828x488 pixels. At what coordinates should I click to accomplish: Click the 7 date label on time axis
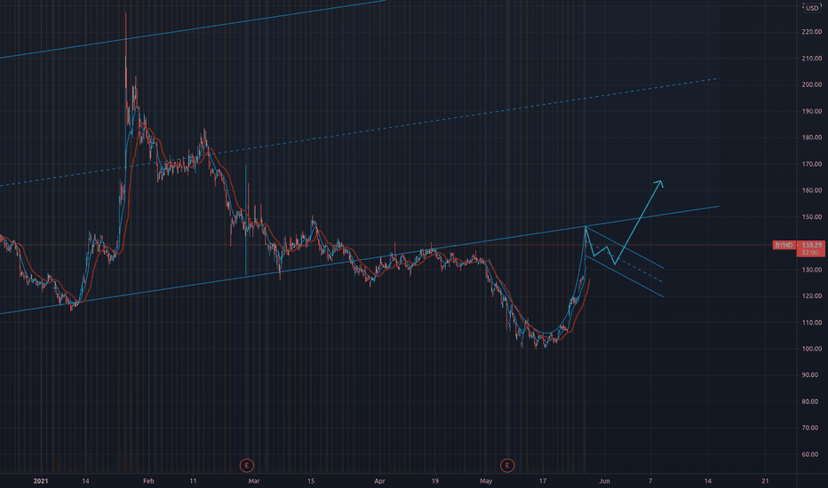click(x=650, y=481)
